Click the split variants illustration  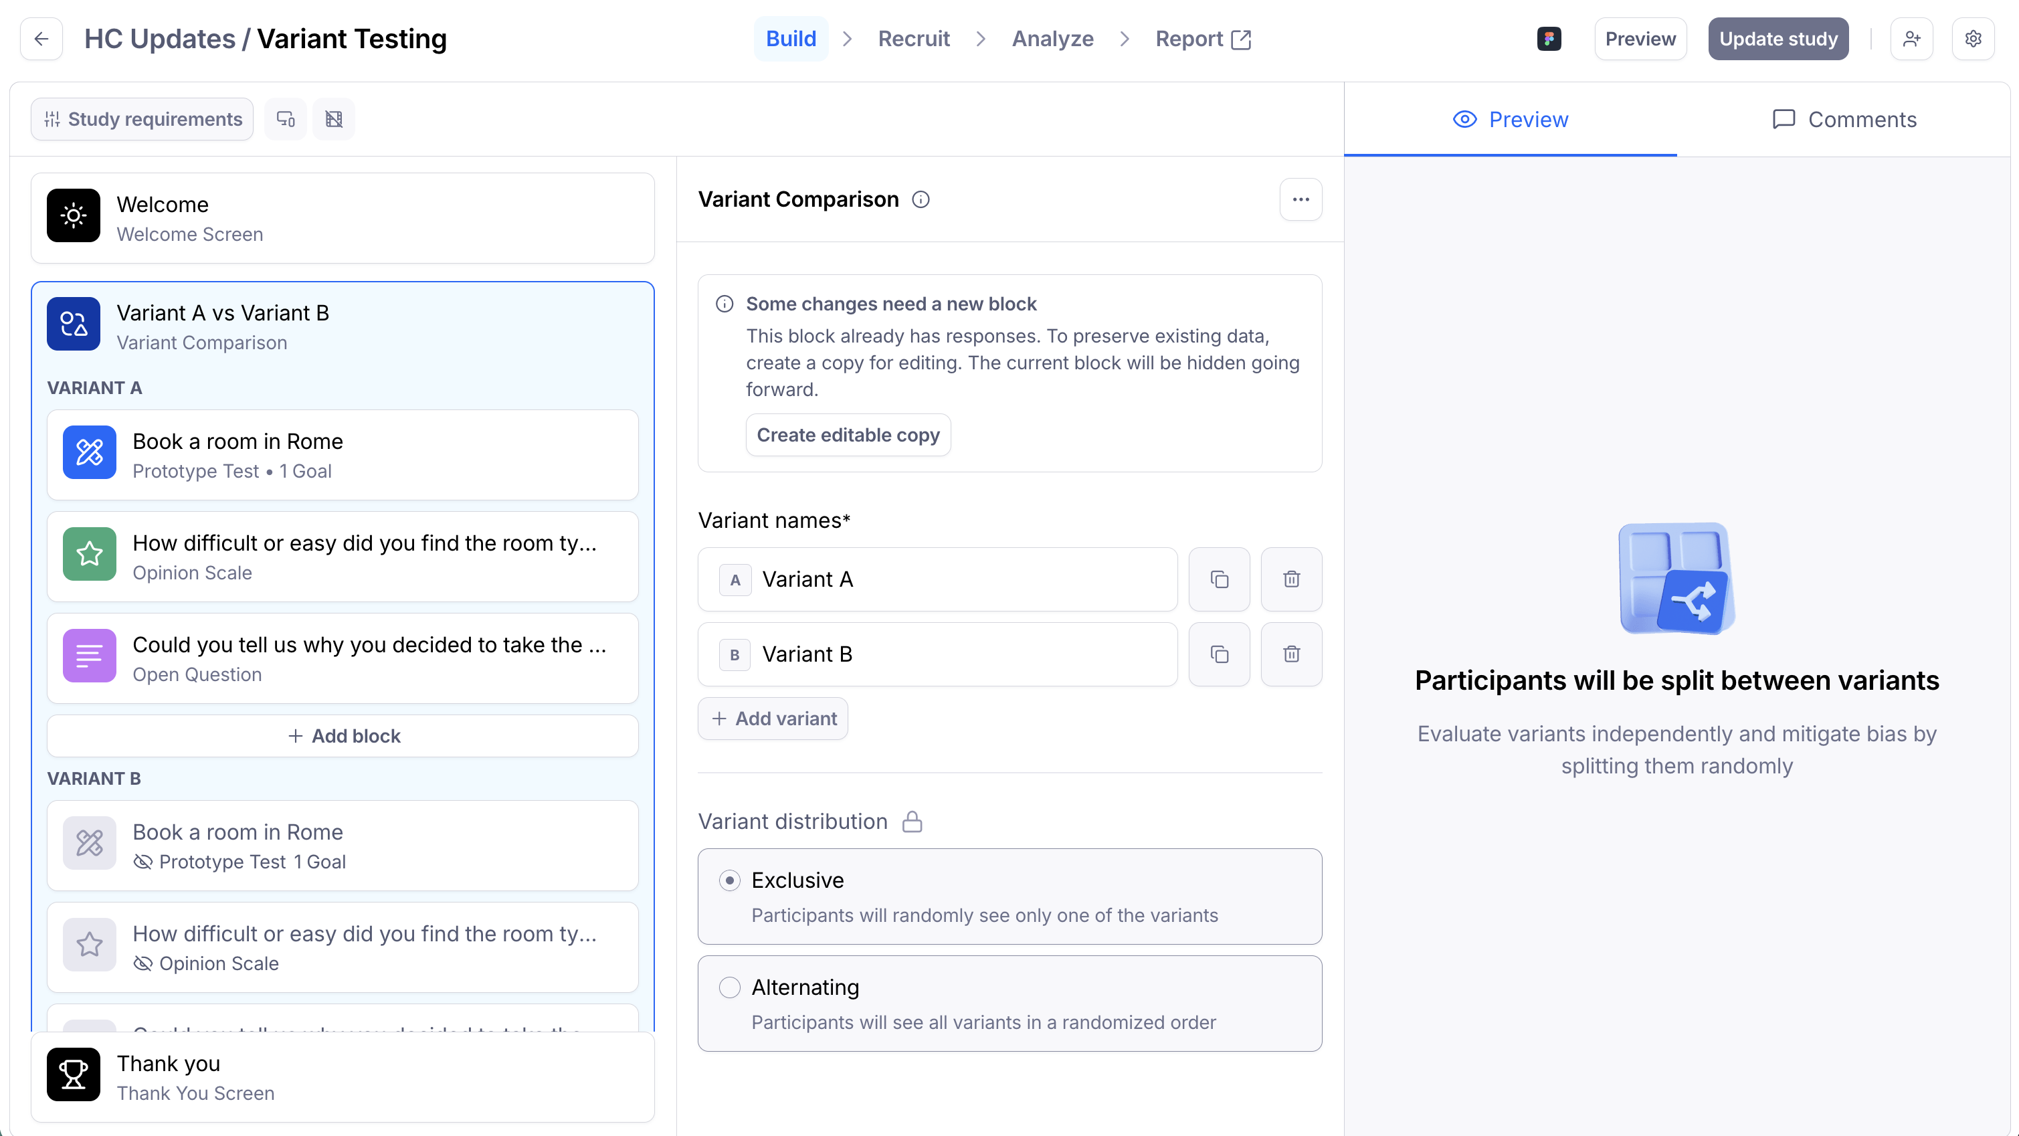click(1677, 579)
